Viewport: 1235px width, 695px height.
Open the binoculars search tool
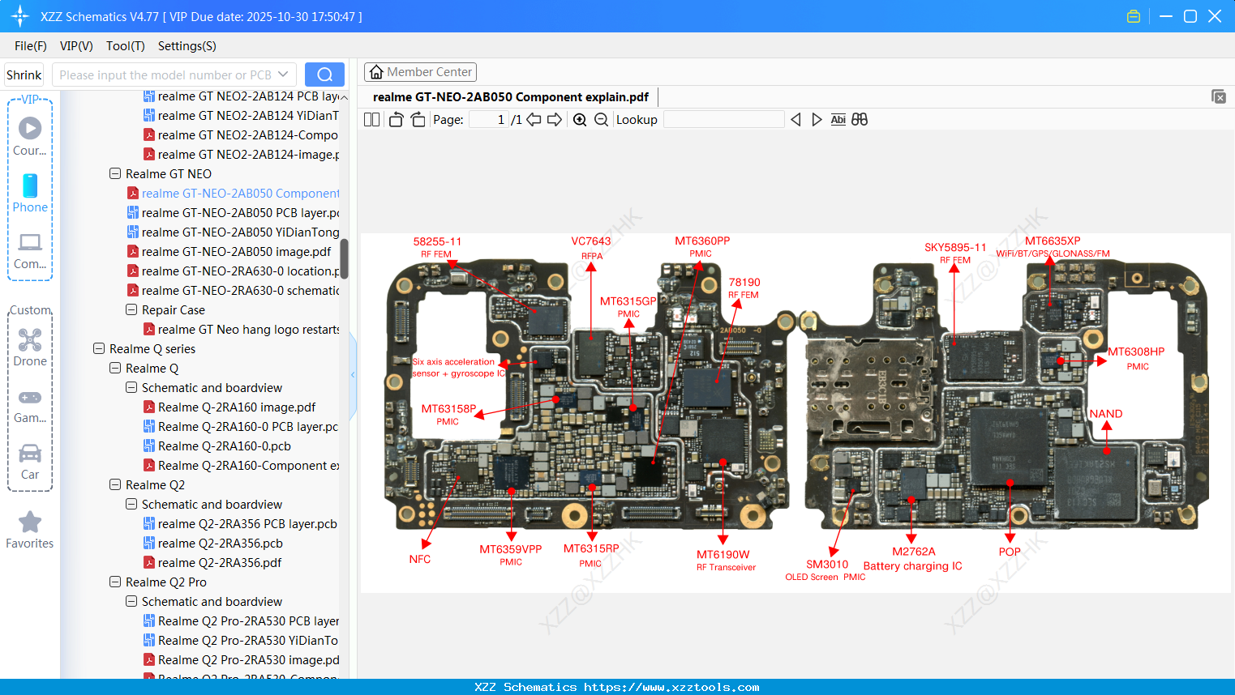pyautogui.click(x=860, y=120)
